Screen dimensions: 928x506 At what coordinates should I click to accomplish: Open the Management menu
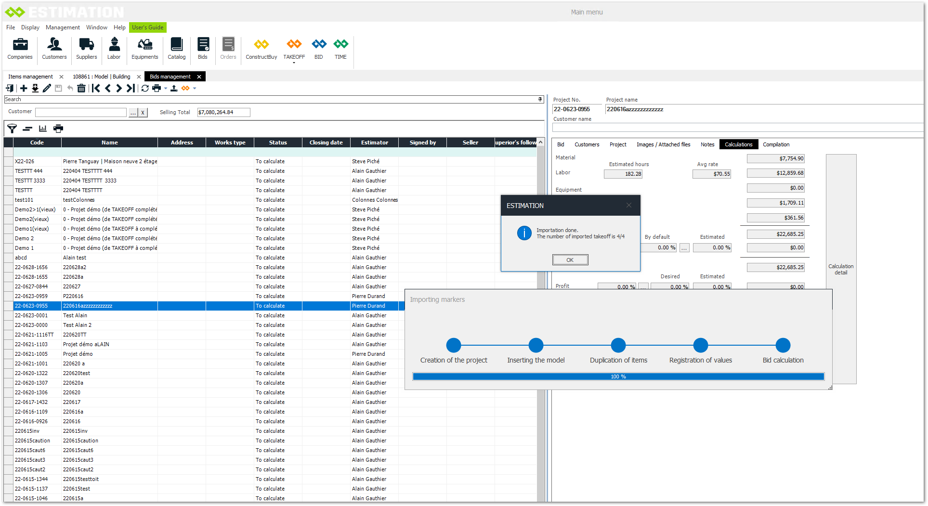[x=63, y=27]
